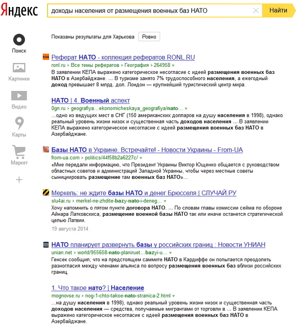Click the Яндекс logo
Viewport: 298px width, 325px height.
pyautogui.click(x=19, y=10)
